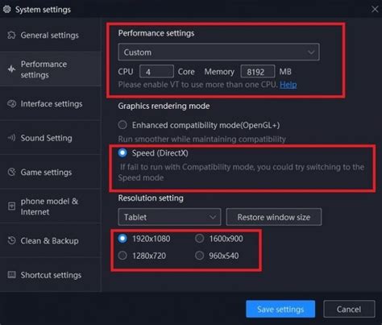Click the System settings gear icon
This screenshot has height=325, width=382.
click(x=6, y=10)
